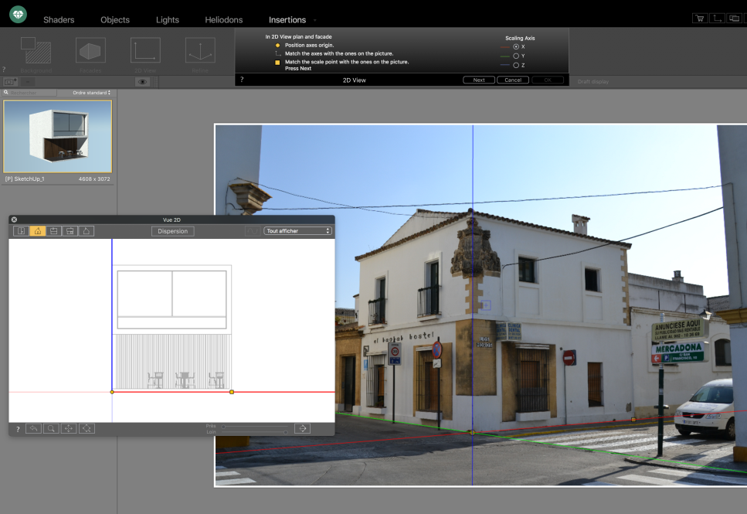Click the Artlantis diamond logo icon
The image size is (747, 514).
coord(18,15)
